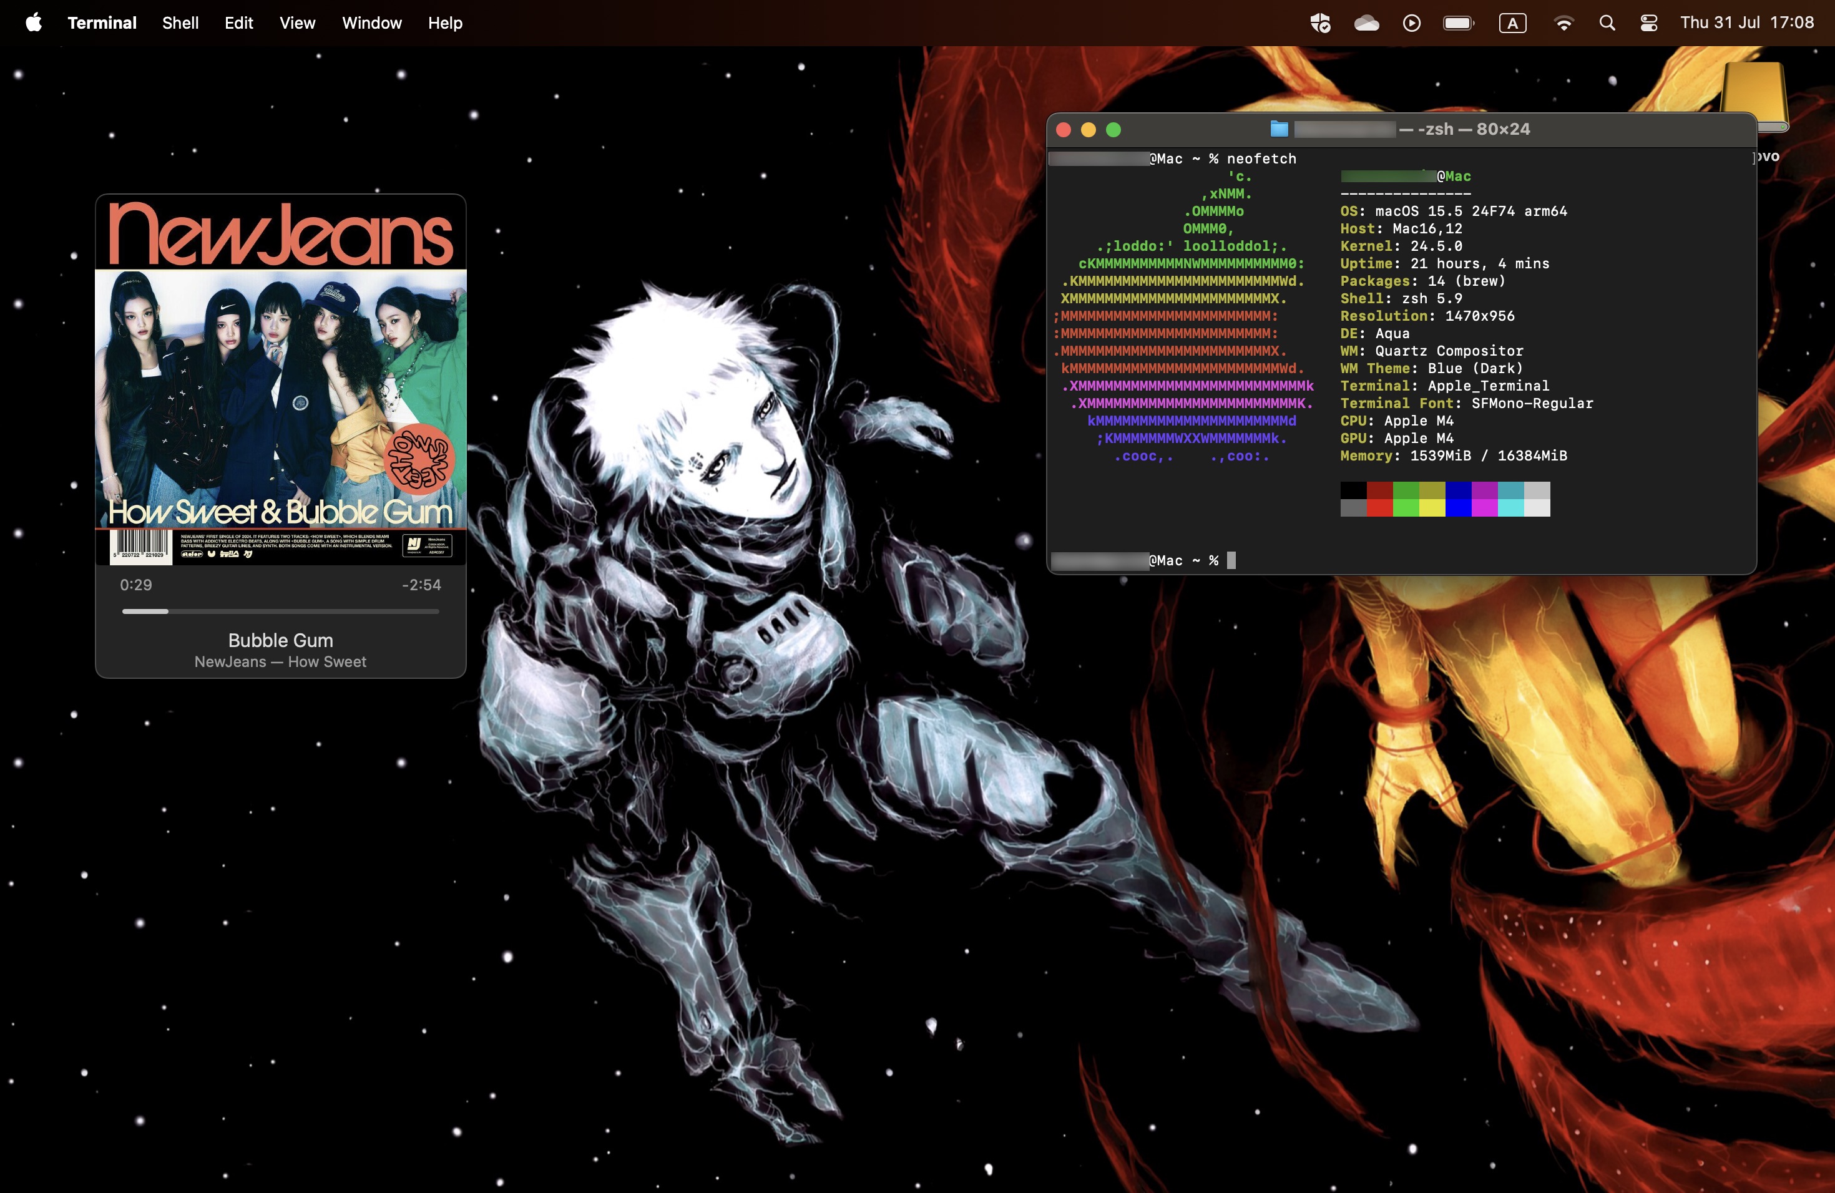Click the elapsed time 0:29

135,585
